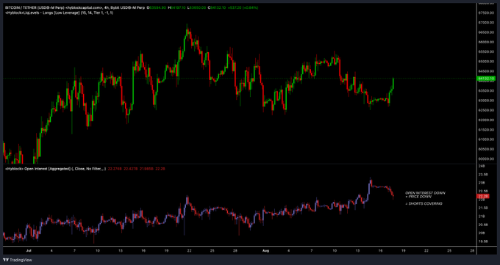Viewport: 500px width, 265px height.
Task: Click the 61000.00 price axis label
Action: pos(485,139)
